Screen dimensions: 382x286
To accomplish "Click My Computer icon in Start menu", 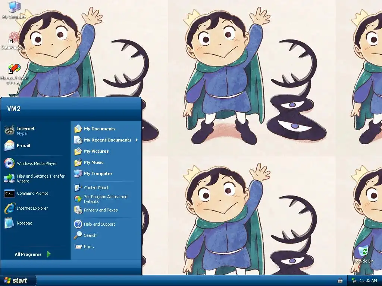I will click(78, 174).
